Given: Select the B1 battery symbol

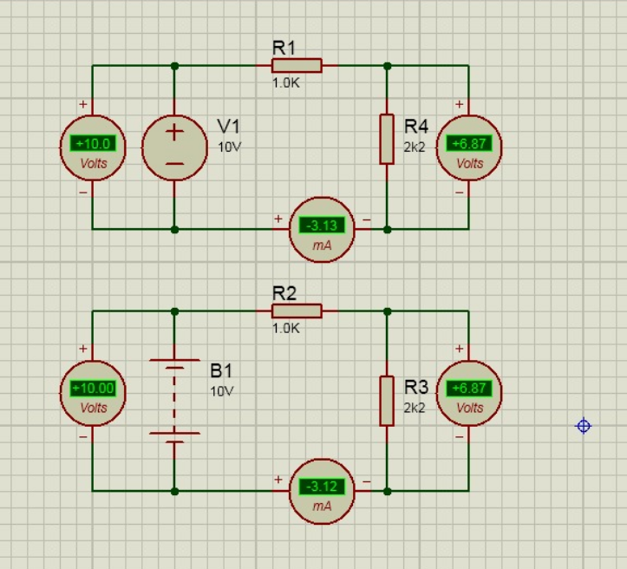Looking at the screenshot, I should click(174, 400).
